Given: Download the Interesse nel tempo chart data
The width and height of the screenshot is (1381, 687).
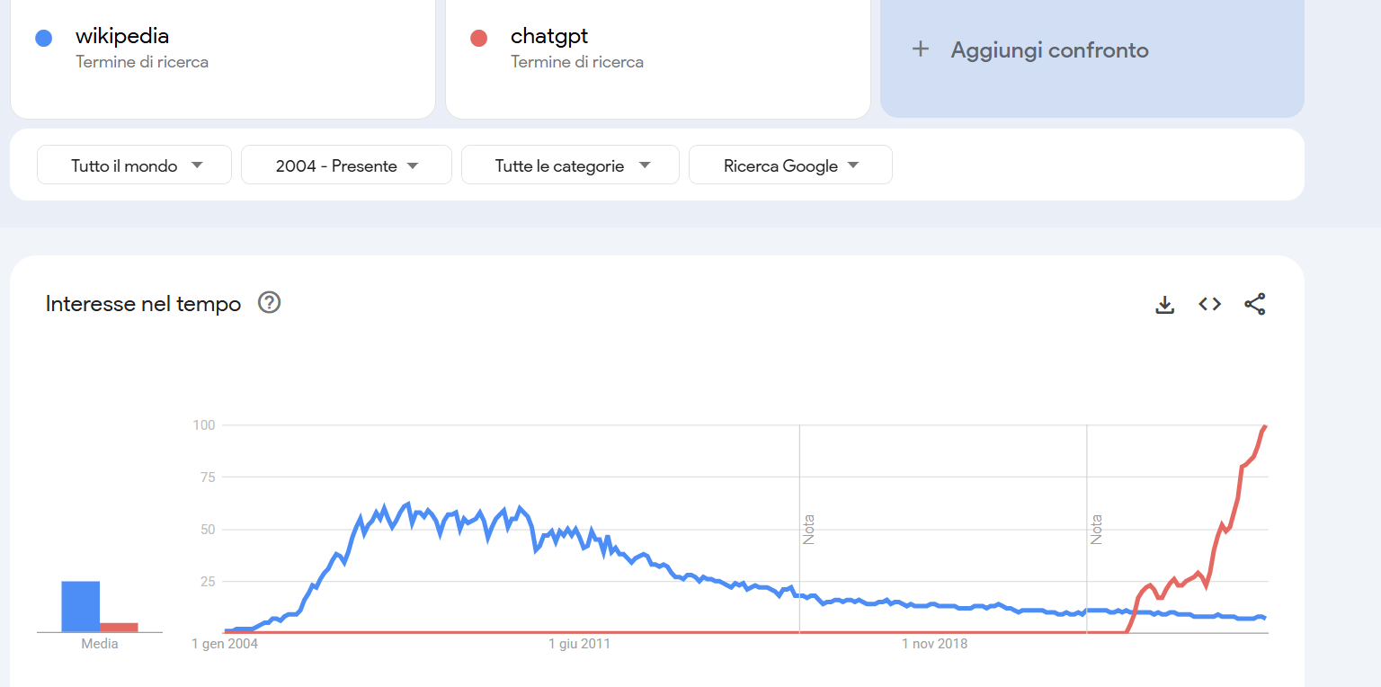Looking at the screenshot, I should pyautogui.click(x=1164, y=305).
